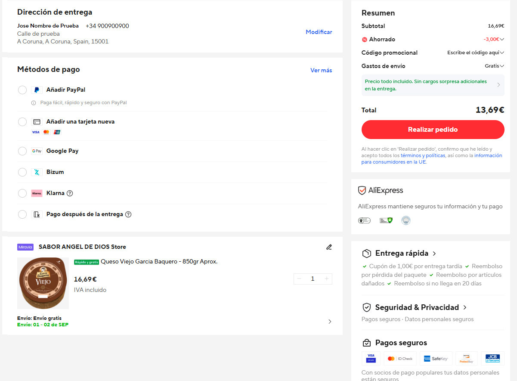
Task: Expand the Ahorrado savings details
Action: pos(502,40)
